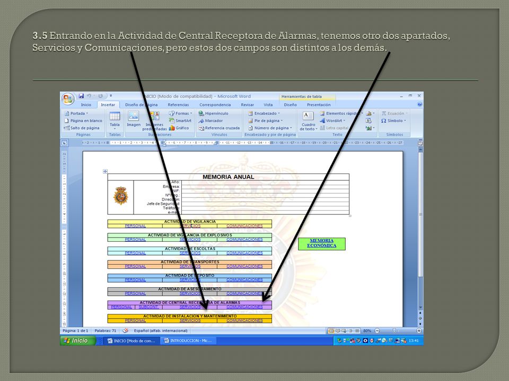The height and width of the screenshot is (381, 509).
Task: Open PERSONAL link under Actividad de Vigilancia
Action: (135, 226)
